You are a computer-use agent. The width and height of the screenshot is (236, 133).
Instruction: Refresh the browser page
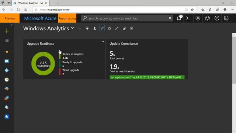18,10
